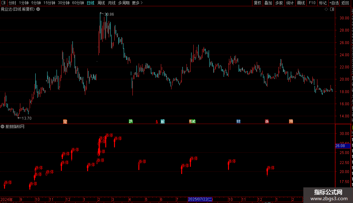This screenshot has height=203, width=353.
Task: Click the 返回 back button
Action: coord(345,3)
